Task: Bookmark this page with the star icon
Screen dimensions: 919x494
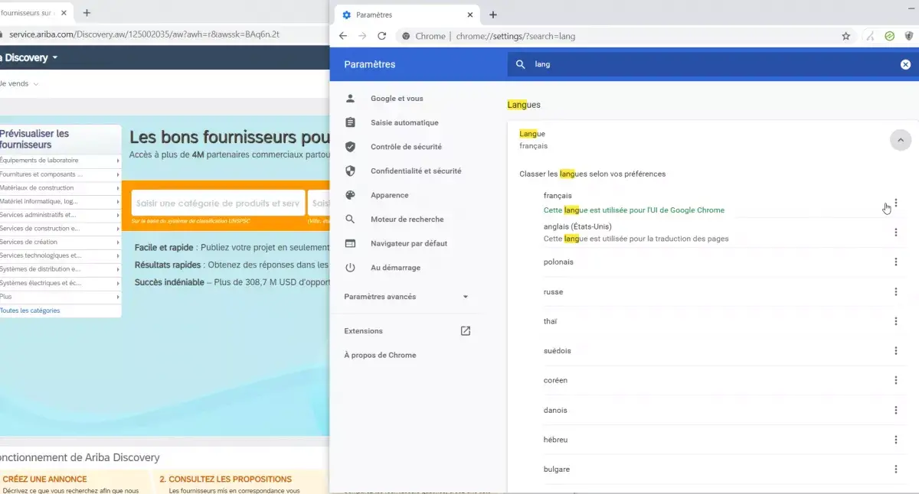Action: coord(846,36)
